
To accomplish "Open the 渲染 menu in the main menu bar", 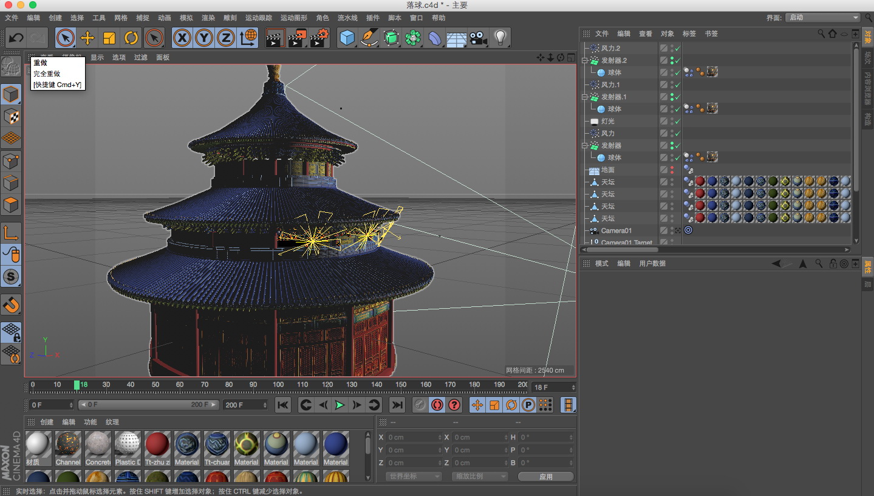I will click(208, 18).
